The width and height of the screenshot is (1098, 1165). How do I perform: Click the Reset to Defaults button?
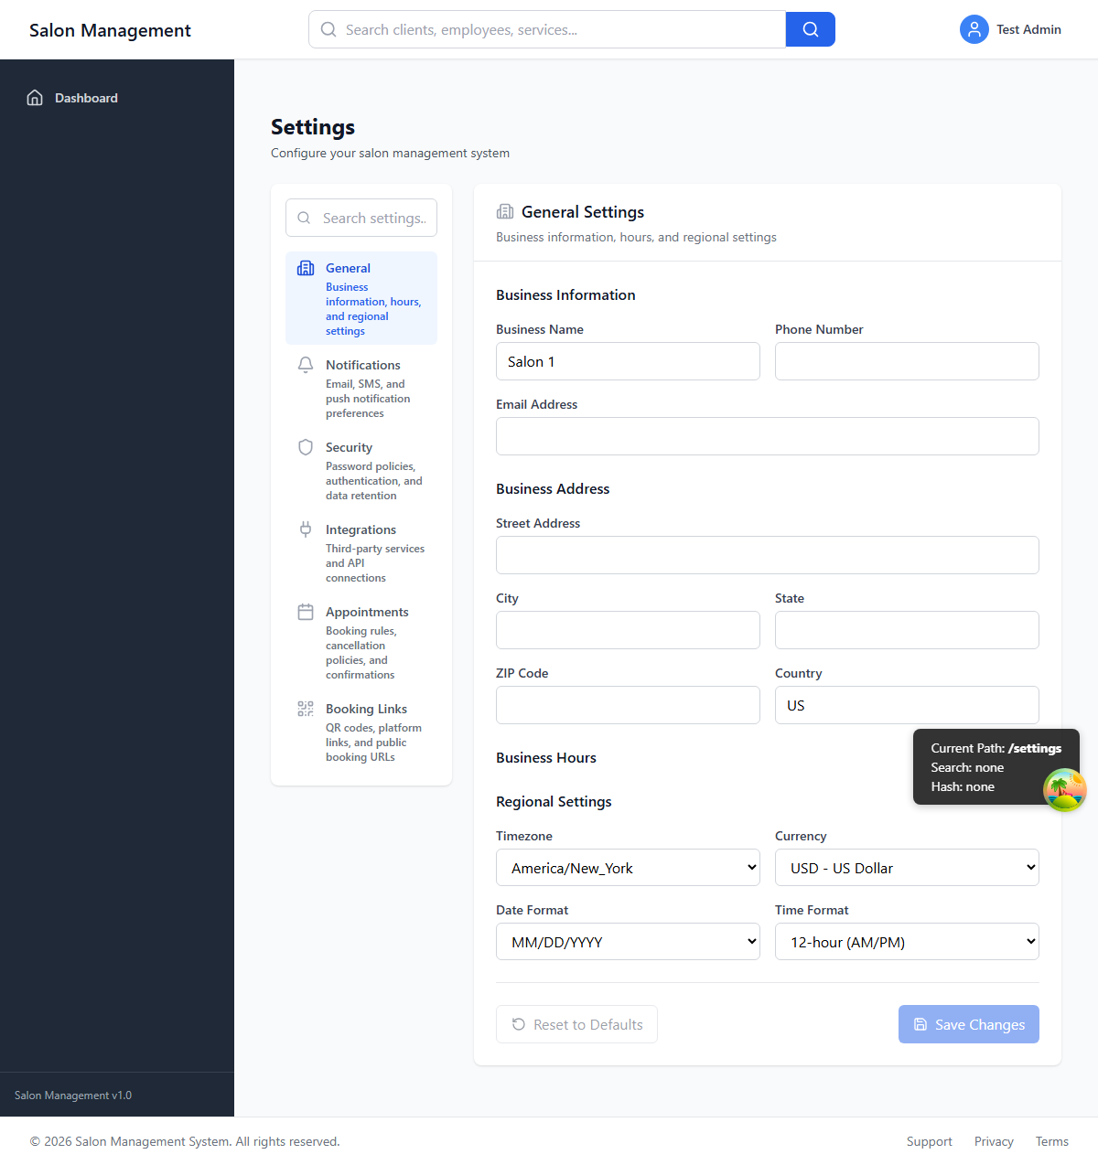(576, 1024)
